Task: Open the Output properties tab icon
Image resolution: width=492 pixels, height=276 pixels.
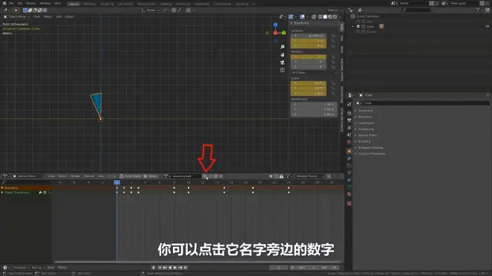Action: pyautogui.click(x=349, y=121)
